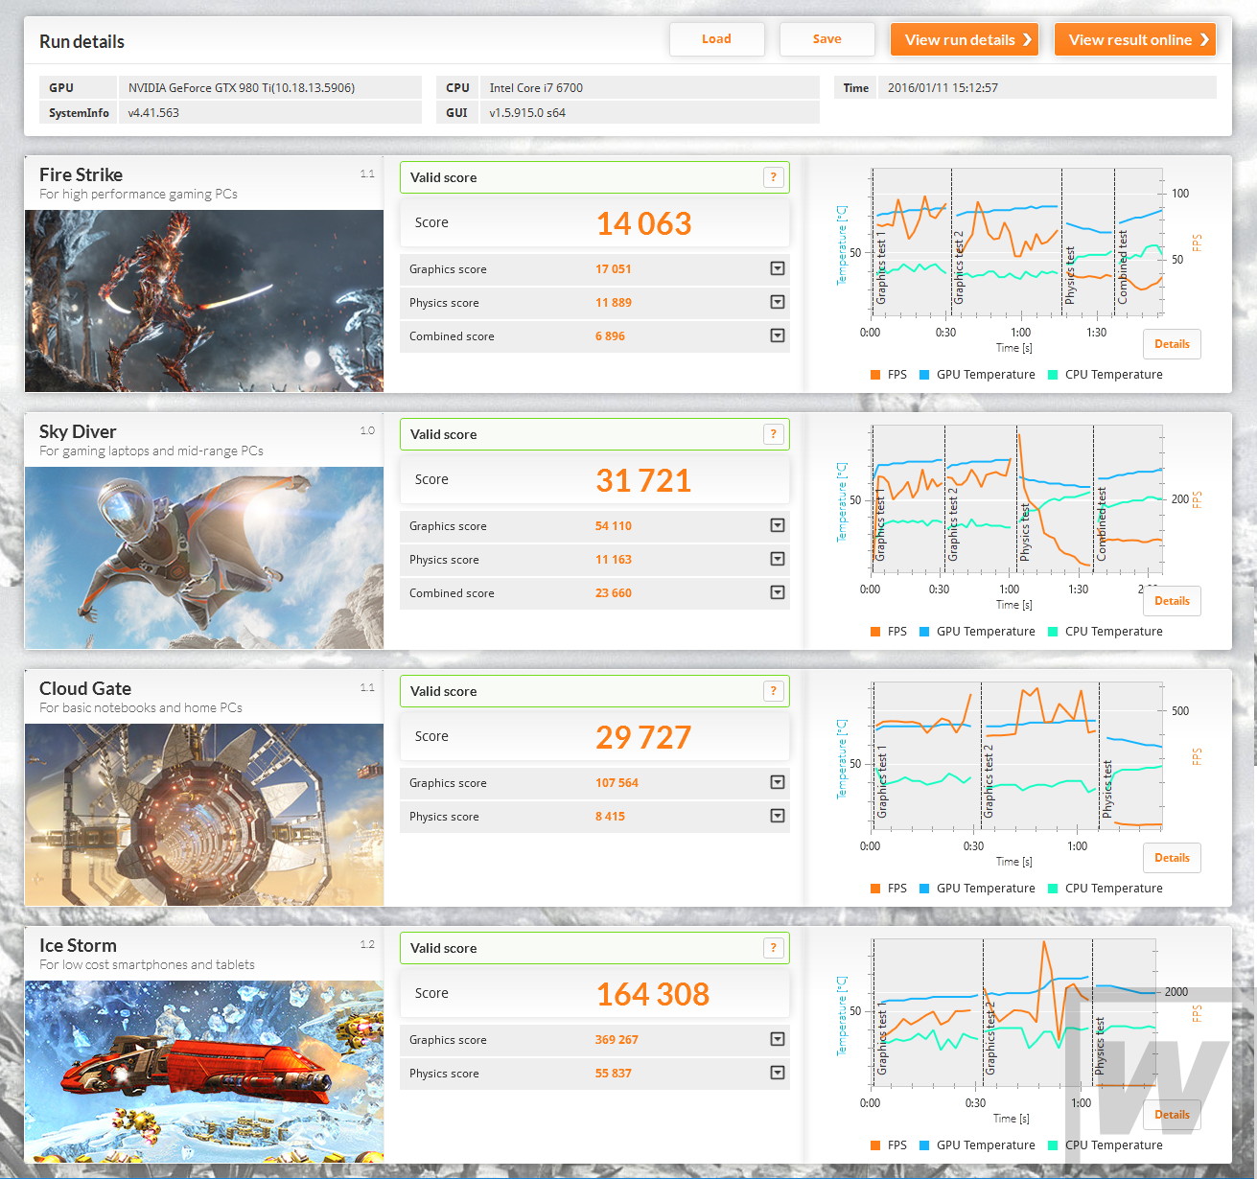
Task: Open View result online
Action: click(1135, 39)
